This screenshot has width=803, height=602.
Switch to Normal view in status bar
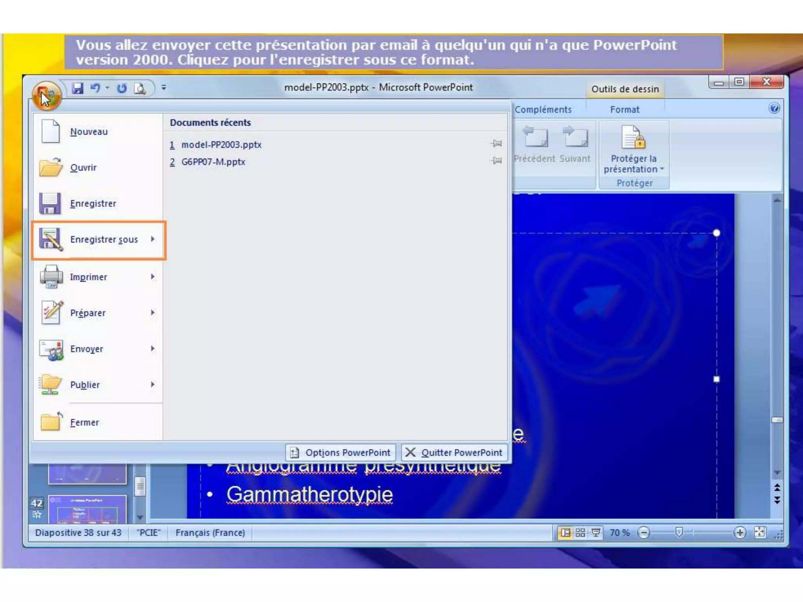pos(565,533)
